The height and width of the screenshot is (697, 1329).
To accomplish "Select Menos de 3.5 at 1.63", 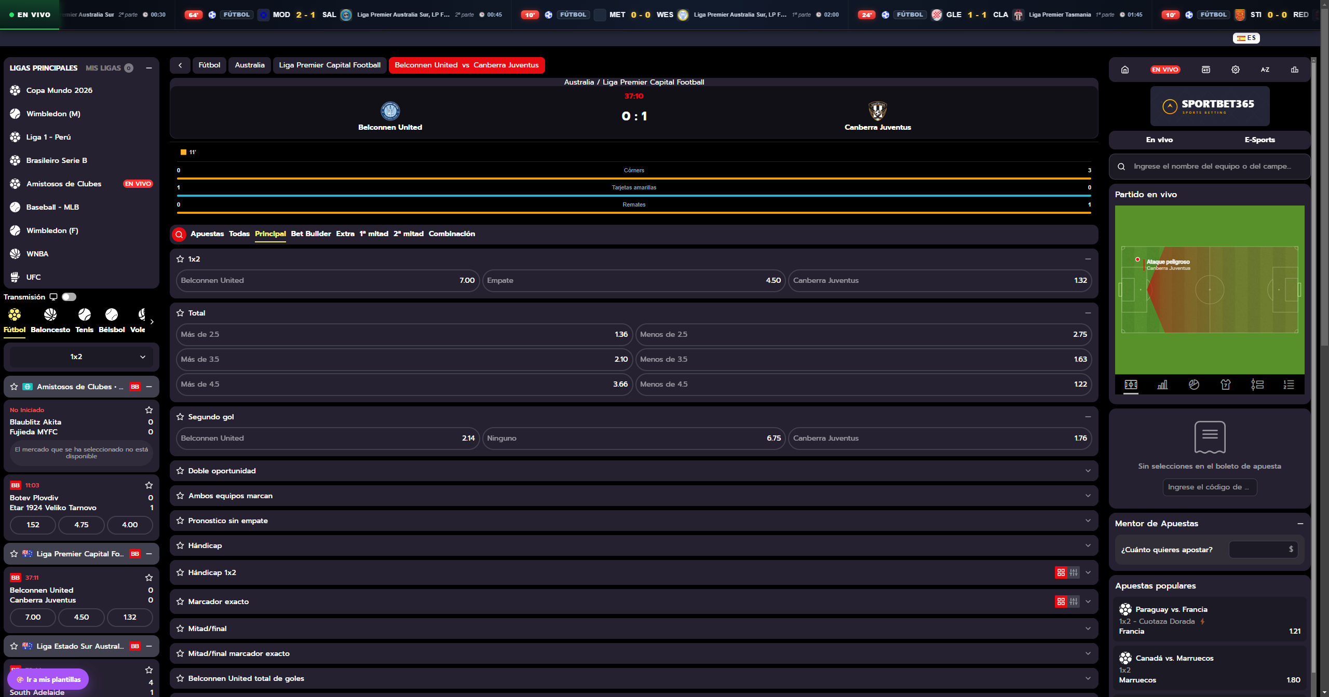I will point(864,360).
